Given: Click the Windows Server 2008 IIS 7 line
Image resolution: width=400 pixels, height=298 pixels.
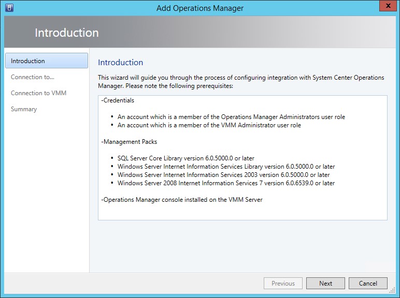Looking at the screenshot, I should [x=226, y=183].
